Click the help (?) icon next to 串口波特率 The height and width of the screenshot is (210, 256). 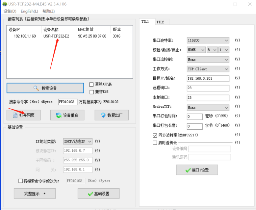(x=237, y=40)
